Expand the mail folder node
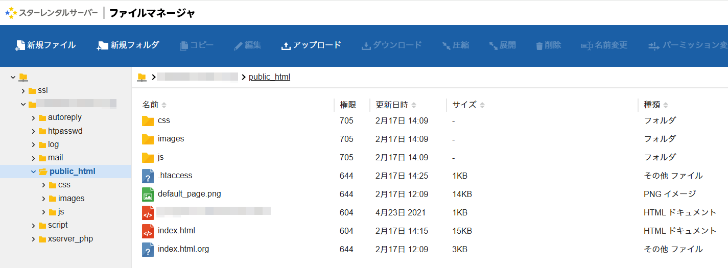 [x=33, y=158]
